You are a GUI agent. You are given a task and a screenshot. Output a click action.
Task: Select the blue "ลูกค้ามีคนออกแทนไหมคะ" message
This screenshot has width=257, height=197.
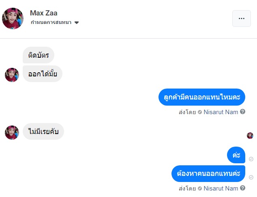(201, 97)
